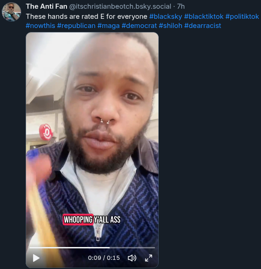The height and width of the screenshot is (269, 261).
Task: Open the 7h post timestamp
Action: [x=181, y=6]
